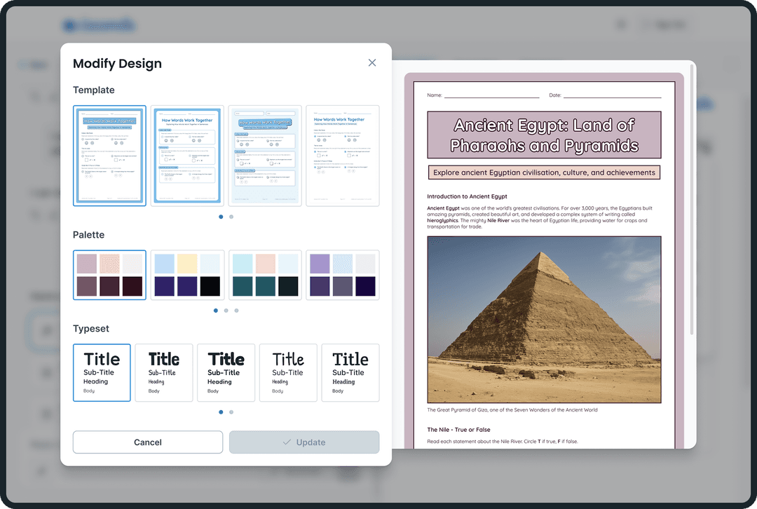757x509 pixels.
Task: Select the fourth plain white template
Action: (x=343, y=156)
